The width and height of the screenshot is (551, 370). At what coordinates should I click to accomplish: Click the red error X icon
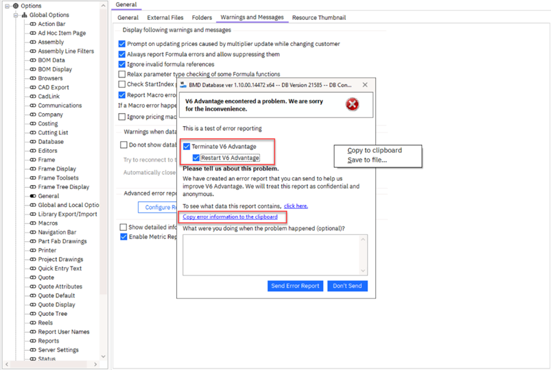[x=352, y=104]
